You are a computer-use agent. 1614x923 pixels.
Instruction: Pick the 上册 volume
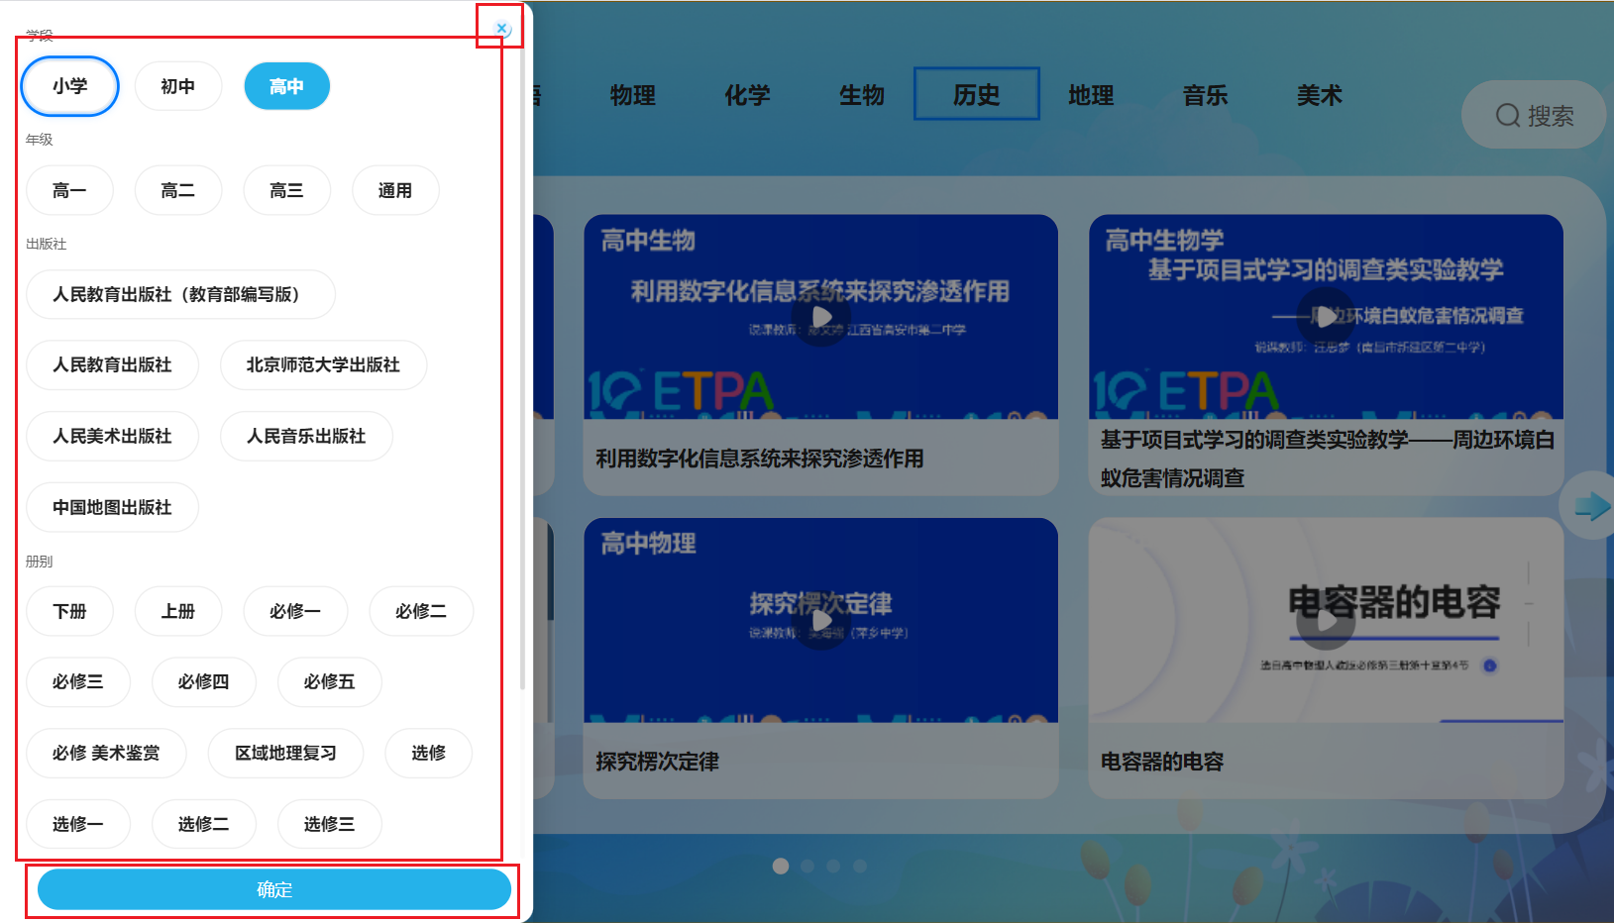178,611
